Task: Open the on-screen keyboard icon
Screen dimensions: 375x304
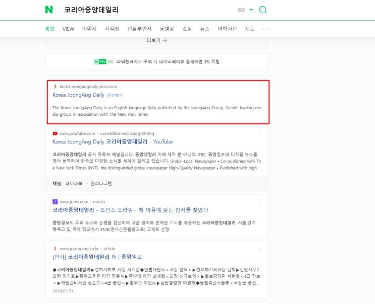Action: click(x=241, y=10)
